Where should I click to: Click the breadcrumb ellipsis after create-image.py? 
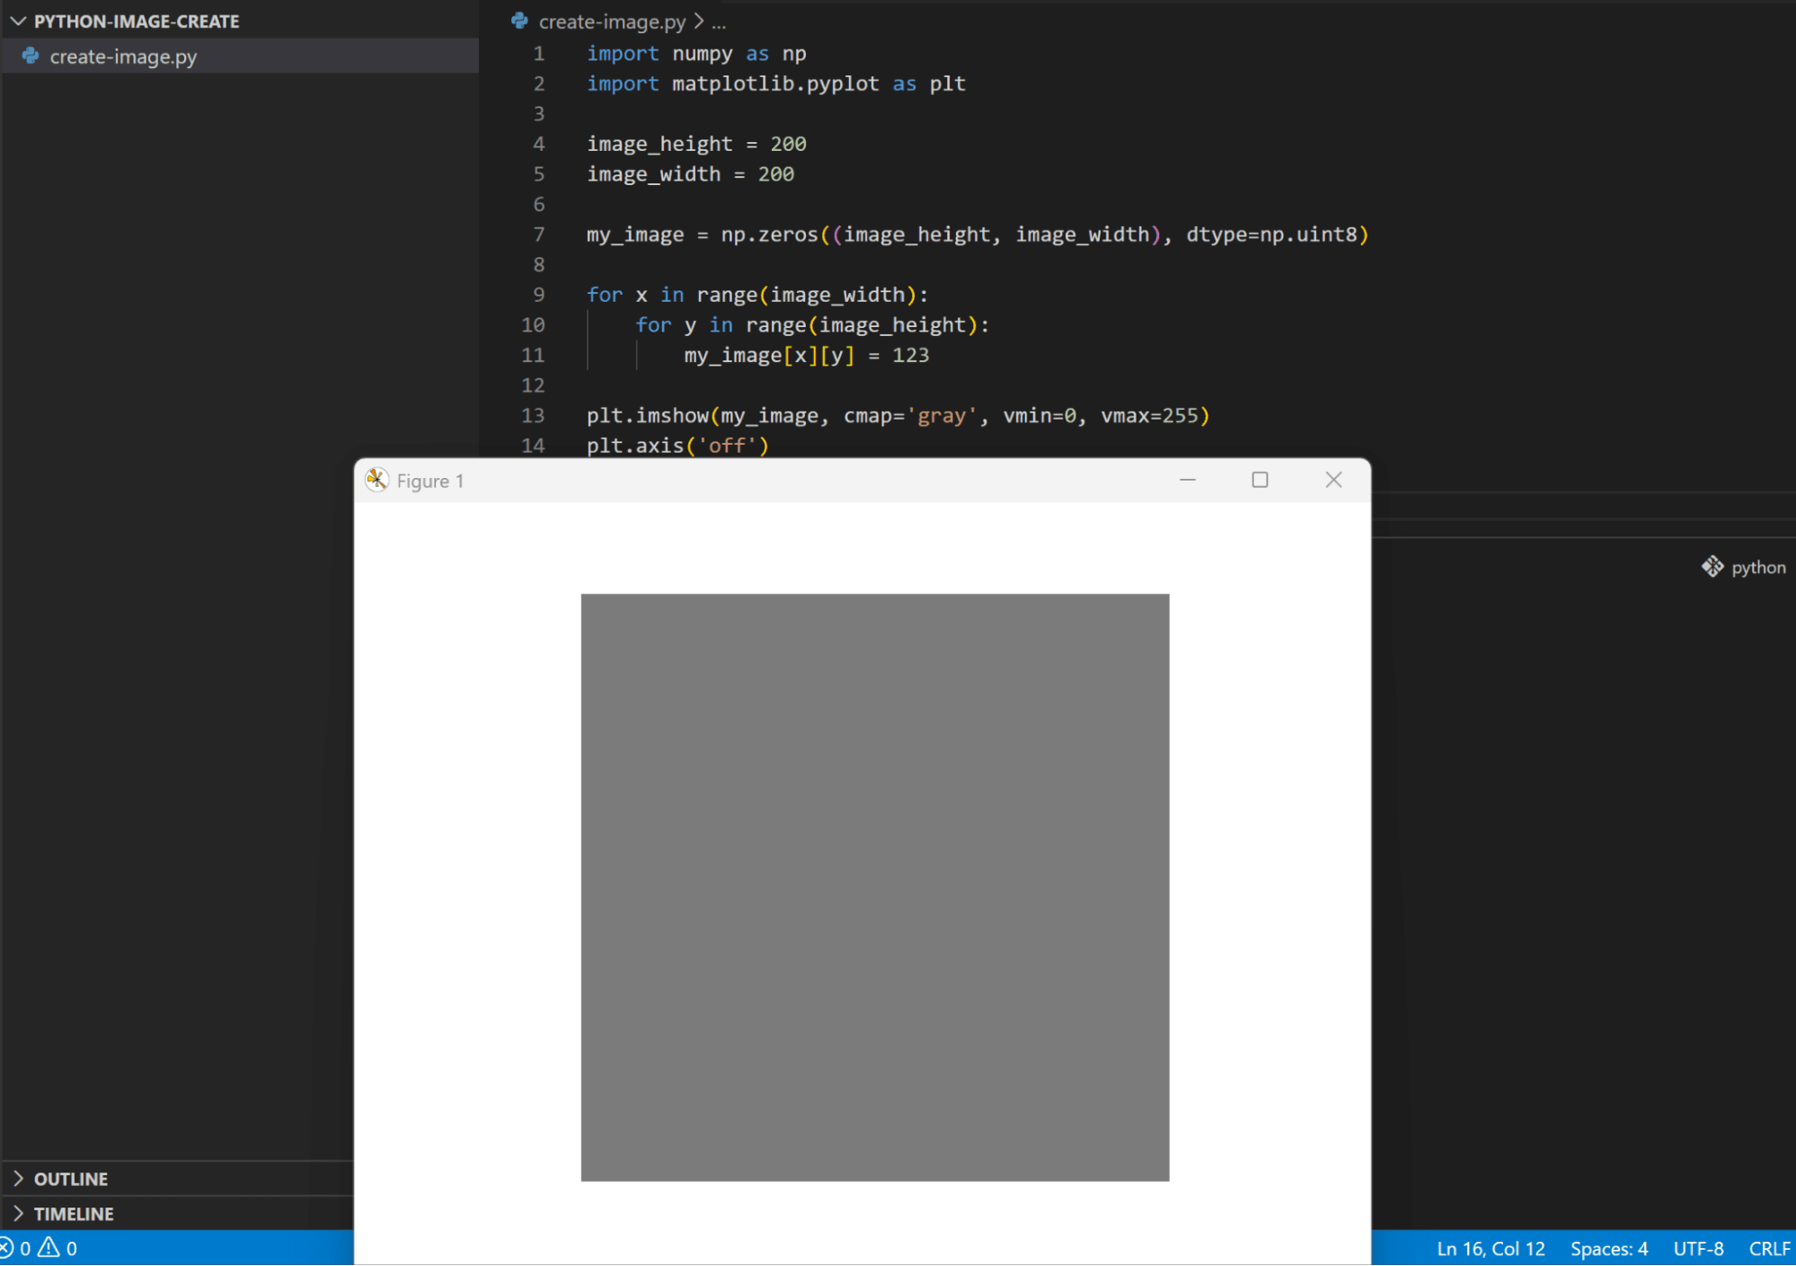tap(719, 22)
